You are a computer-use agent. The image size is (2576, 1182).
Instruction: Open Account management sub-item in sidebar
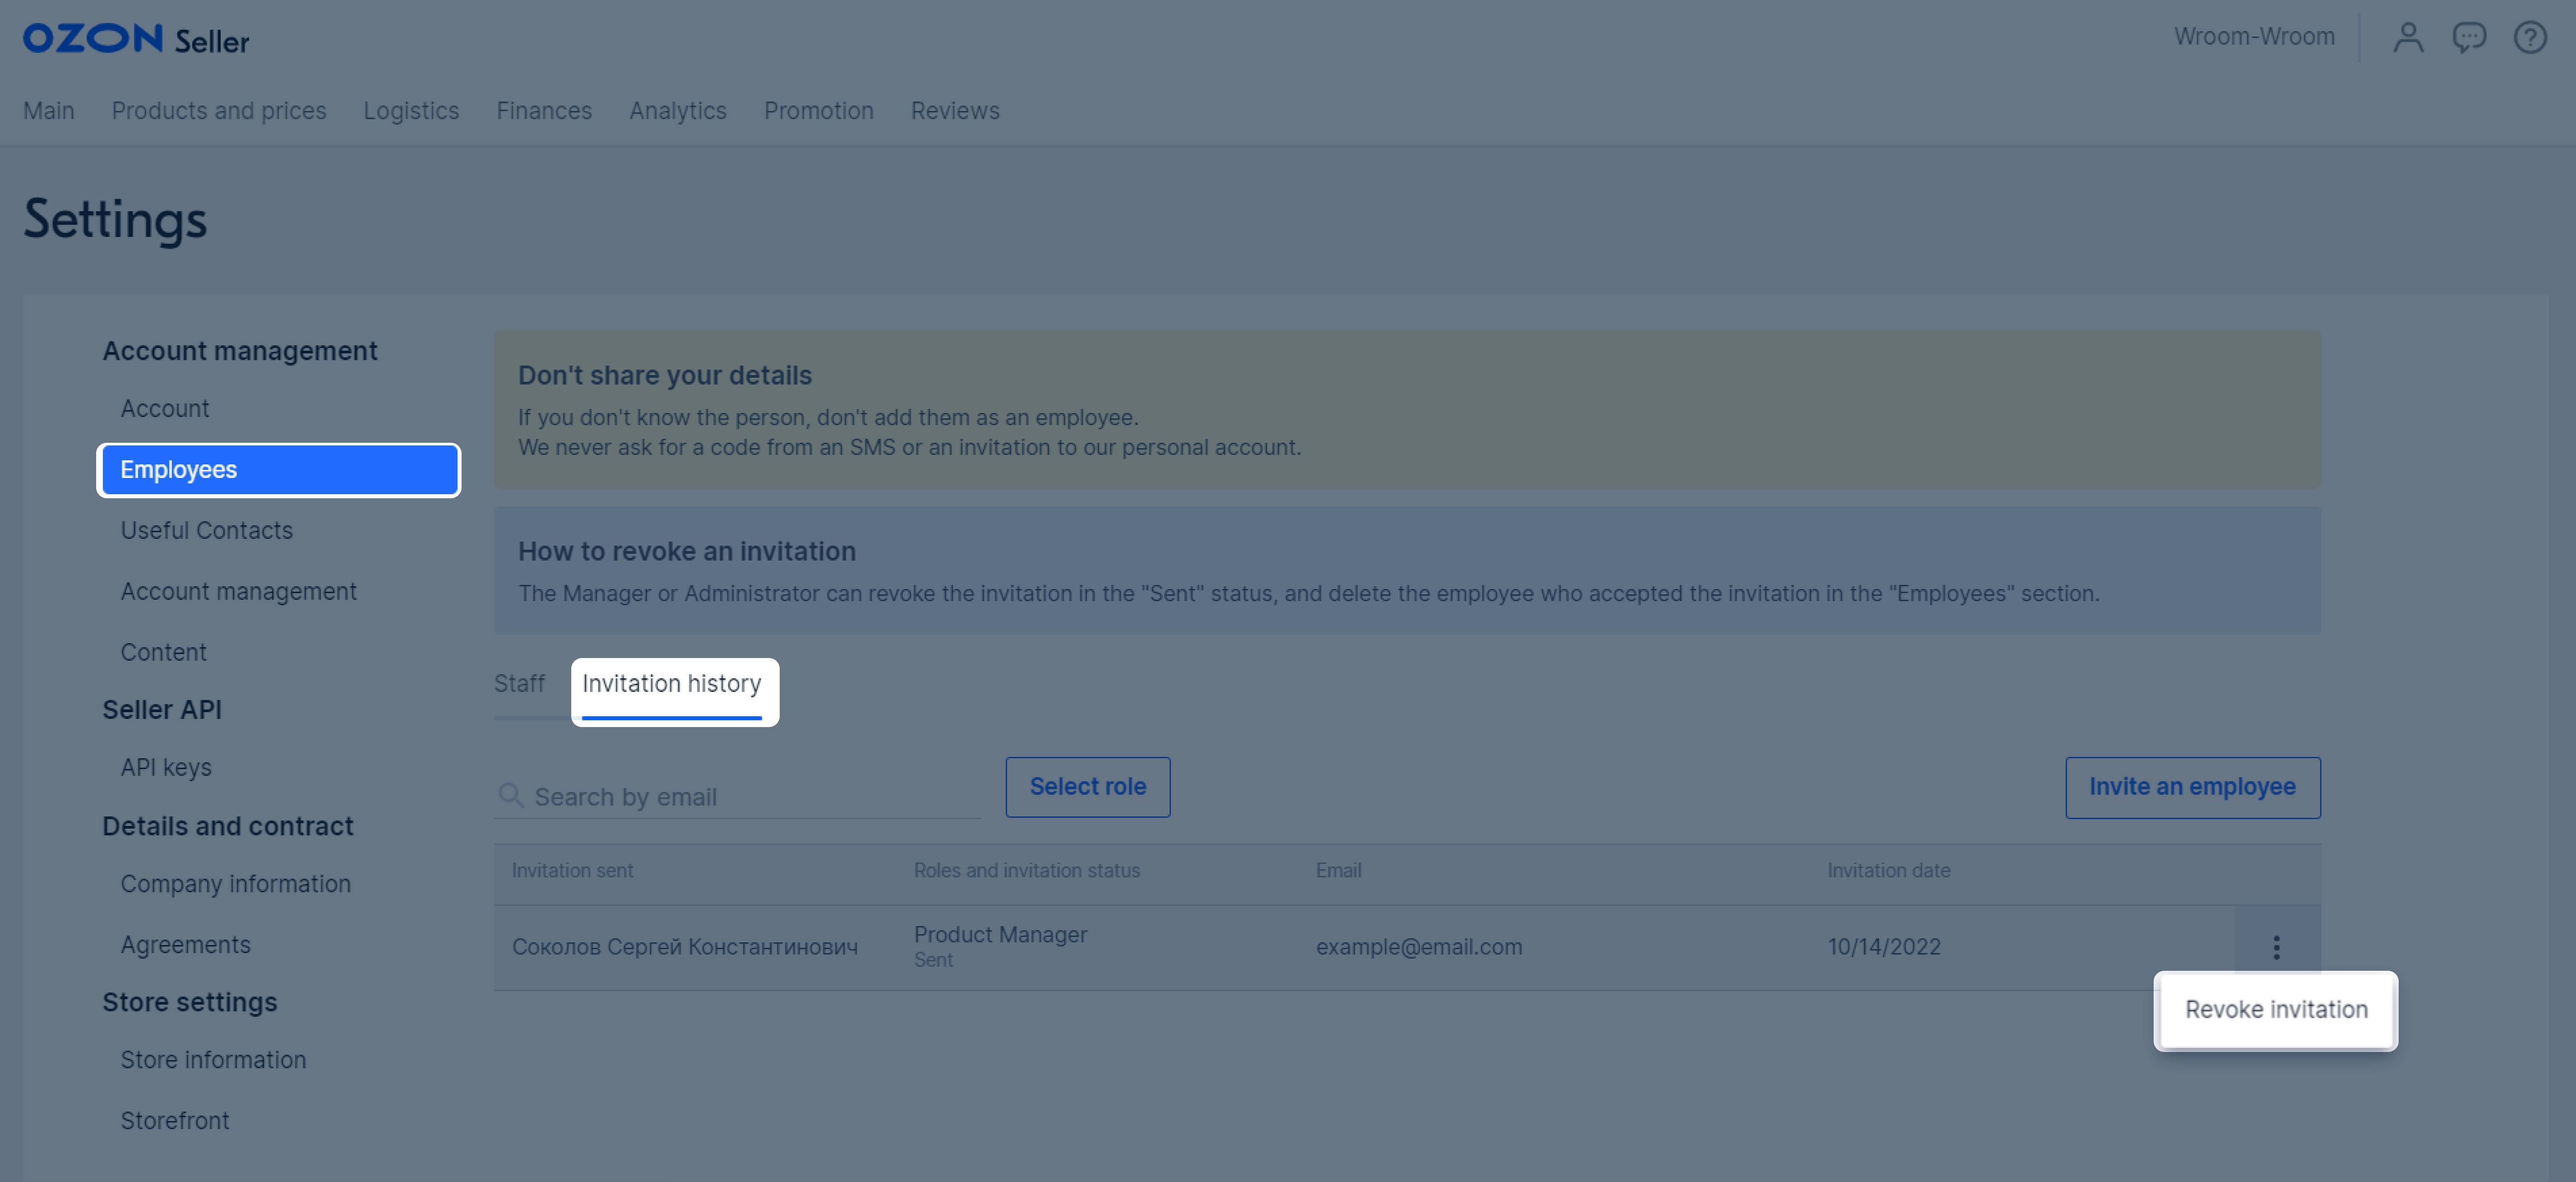[x=239, y=592]
